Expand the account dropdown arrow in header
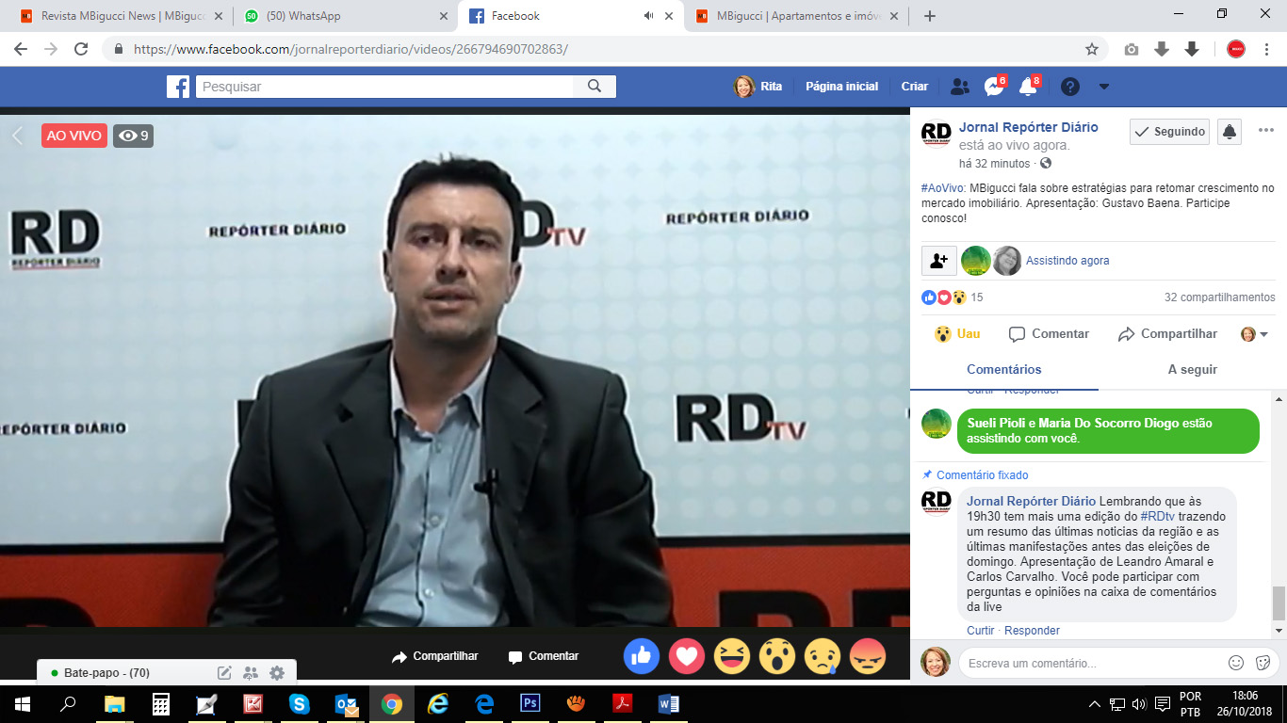The width and height of the screenshot is (1287, 723). 1104,87
